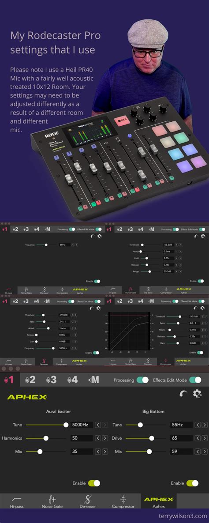Decrease Aural Exciter Harmonics with the left arrow
209x523 pixels.
click(98, 438)
